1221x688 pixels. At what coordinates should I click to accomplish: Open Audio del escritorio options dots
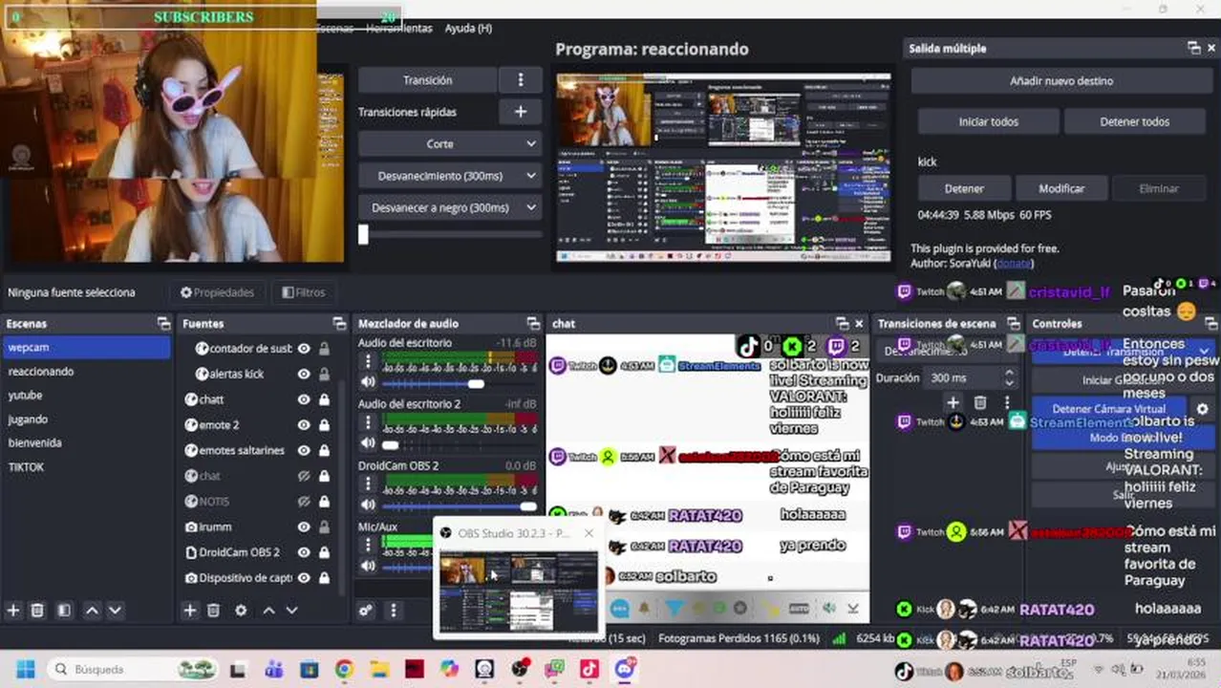[368, 361]
